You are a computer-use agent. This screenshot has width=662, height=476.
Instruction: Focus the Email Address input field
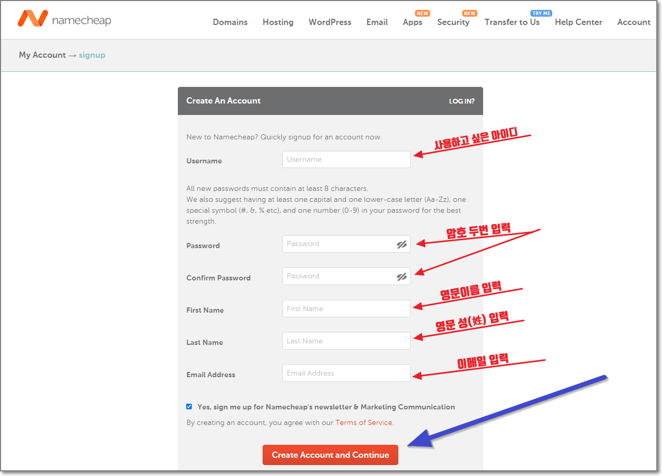pyautogui.click(x=346, y=373)
